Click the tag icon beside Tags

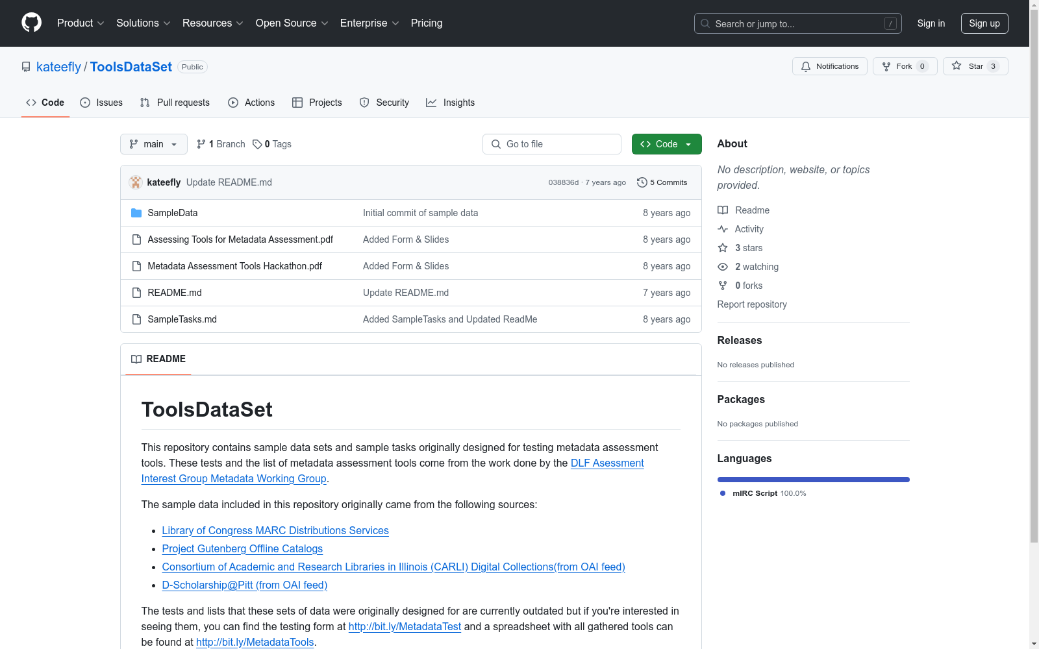click(x=257, y=144)
